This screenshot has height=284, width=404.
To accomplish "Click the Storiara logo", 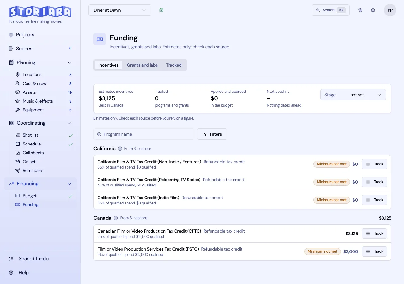I will [x=40, y=12].
